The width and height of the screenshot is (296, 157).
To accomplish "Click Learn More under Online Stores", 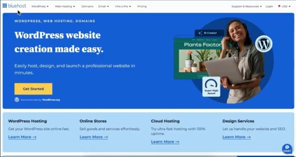I will (94, 137).
